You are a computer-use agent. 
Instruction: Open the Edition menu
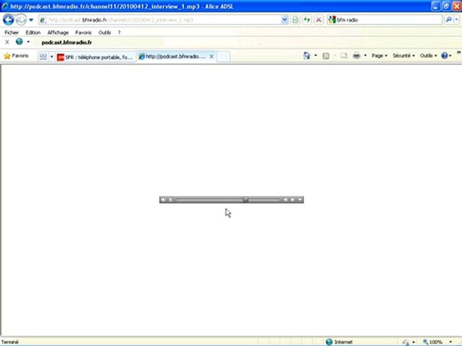(33, 33)
